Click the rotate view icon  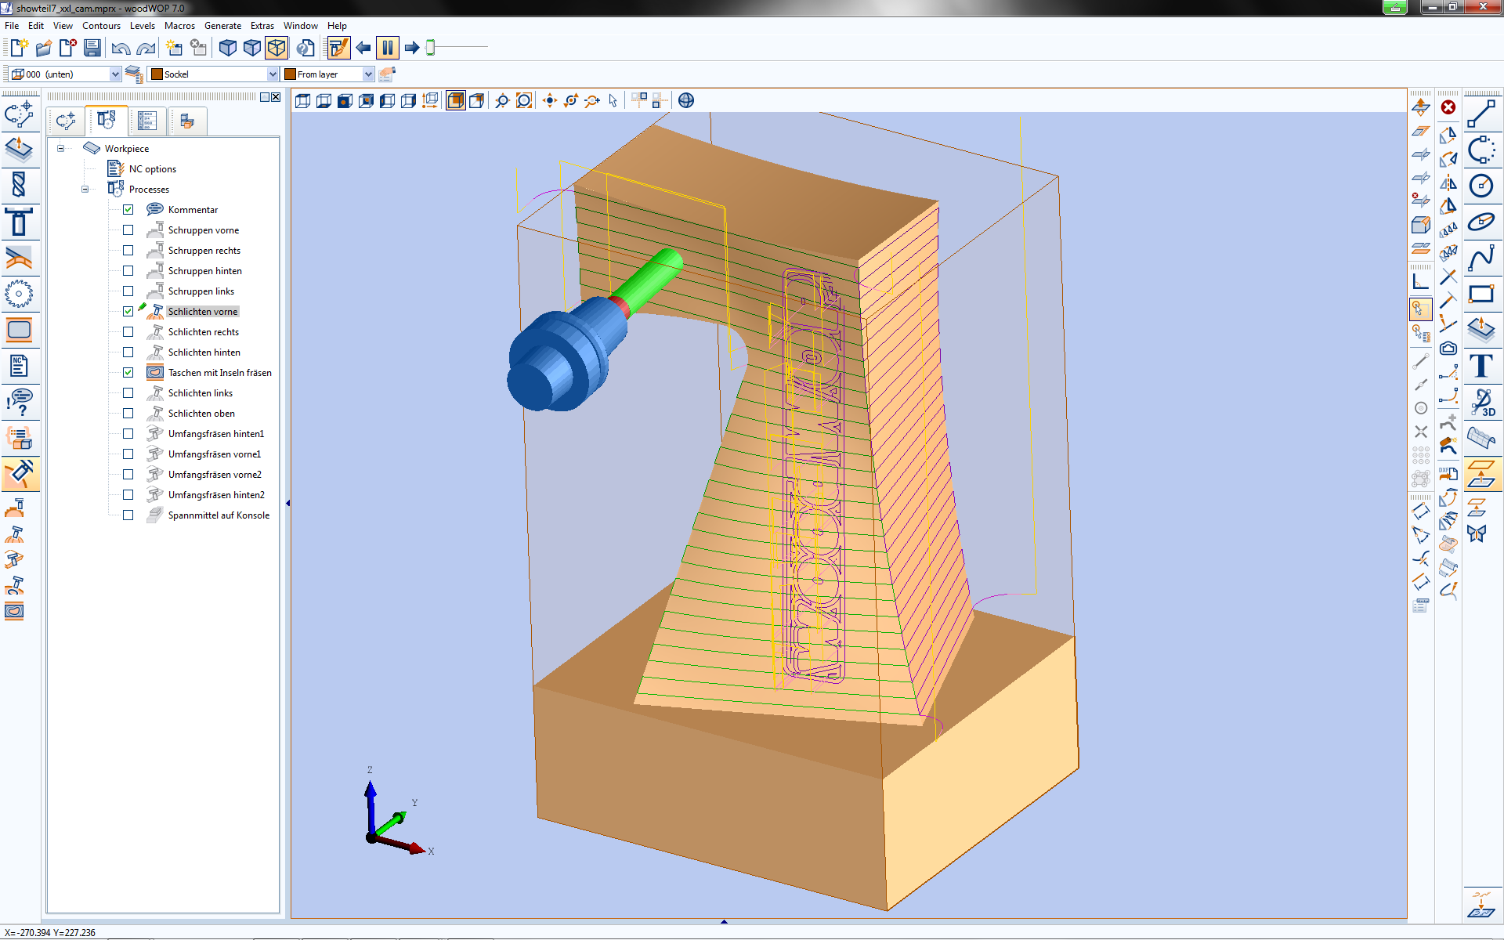569,101
